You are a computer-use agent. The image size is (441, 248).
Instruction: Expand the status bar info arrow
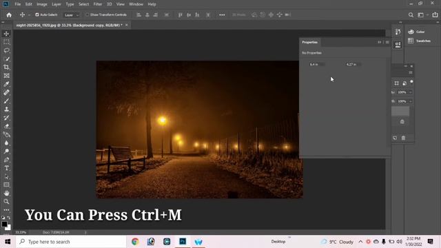(x=85, y=233)
